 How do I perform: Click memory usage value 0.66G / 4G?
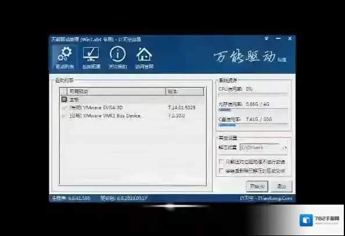click(x=257, y=104)
